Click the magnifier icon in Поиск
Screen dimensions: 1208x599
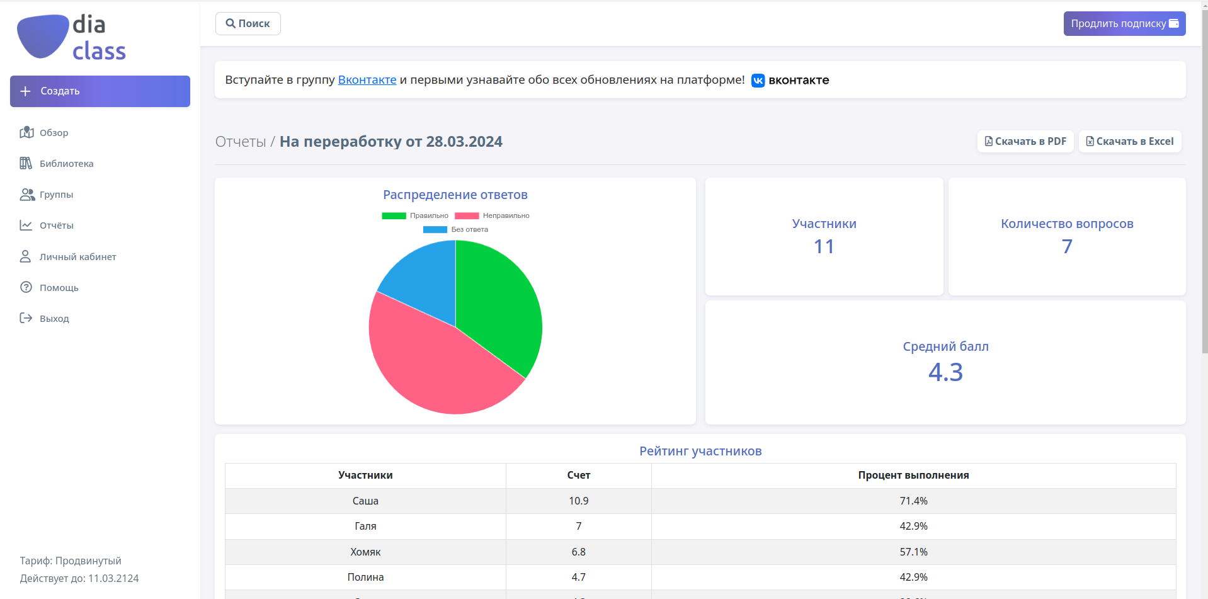click(x=231, y=23)
